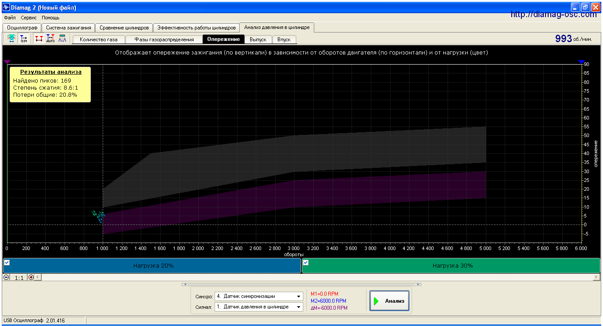This screenshot has width=603, height=326.
Task: Open the Выпуск sub-tab
Action: pyautogui.click(x=258, y=40)
